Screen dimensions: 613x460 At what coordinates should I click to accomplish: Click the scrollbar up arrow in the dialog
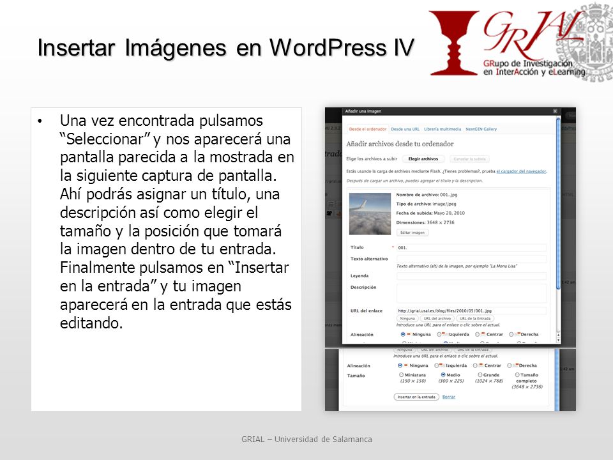pyautogui.click(x=558, y=335)
